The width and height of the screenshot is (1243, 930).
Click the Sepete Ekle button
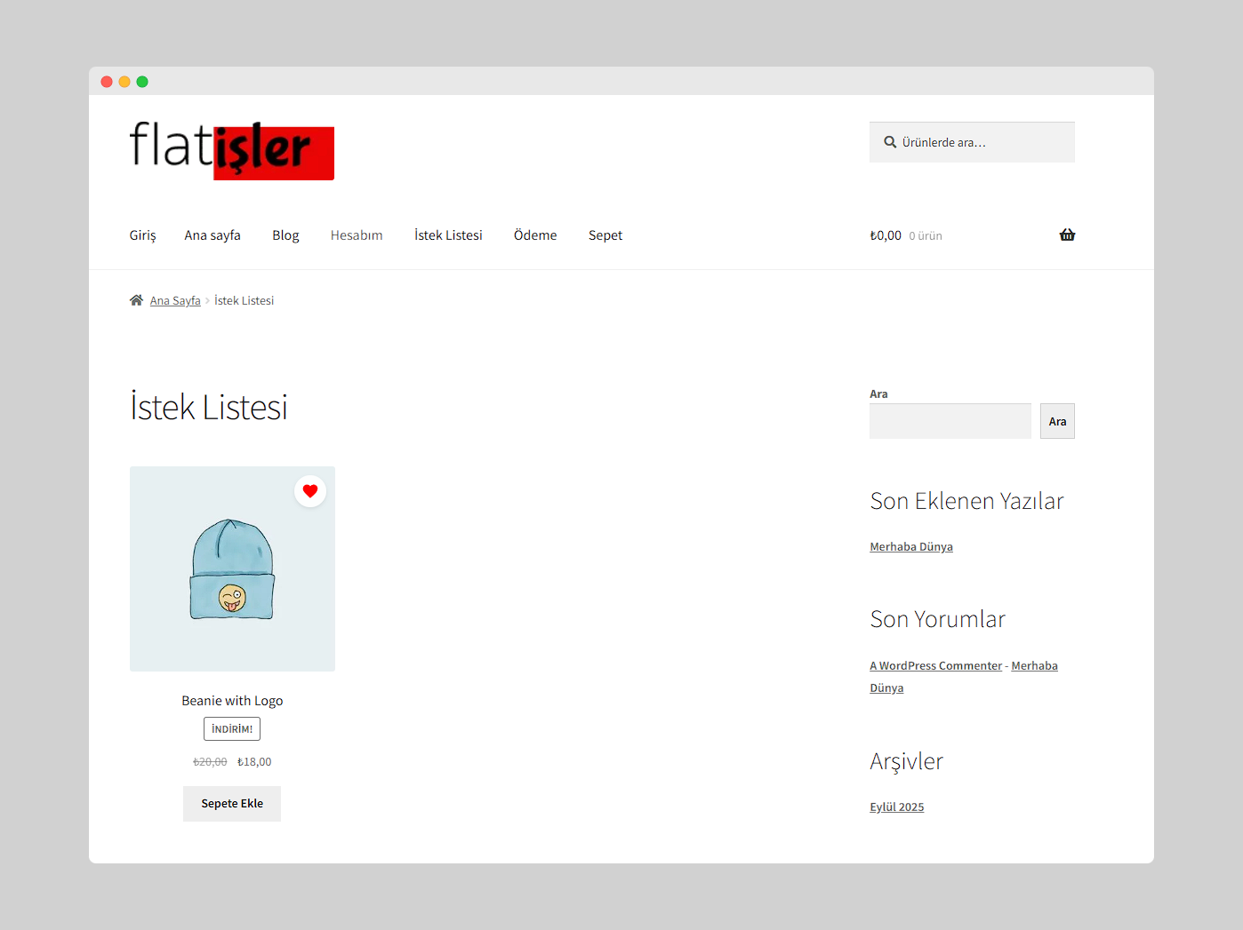tap(231, 803)
